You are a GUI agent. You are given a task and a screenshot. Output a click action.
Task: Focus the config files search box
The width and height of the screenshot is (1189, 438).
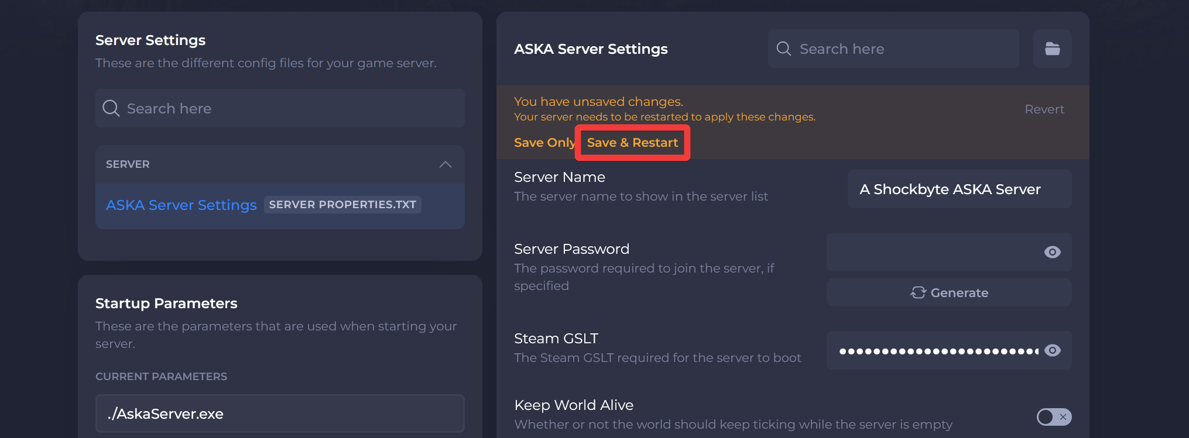(280, 108)
